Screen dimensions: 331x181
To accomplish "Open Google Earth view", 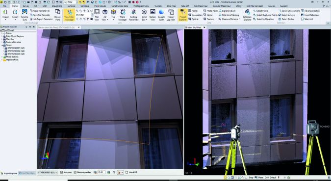I will click(161, 15).
